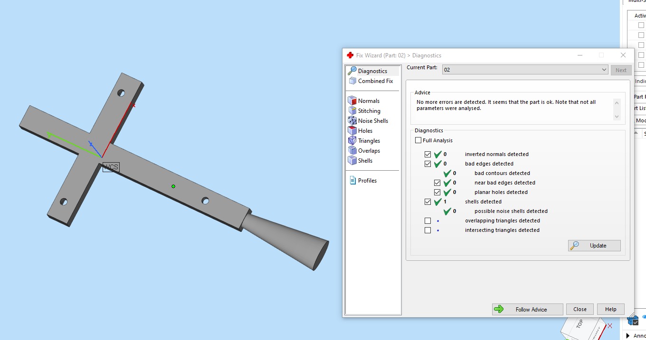The image size is (646, 340).
Task: Click the TOP face of the view cube
Action: [x=579, y=325]
